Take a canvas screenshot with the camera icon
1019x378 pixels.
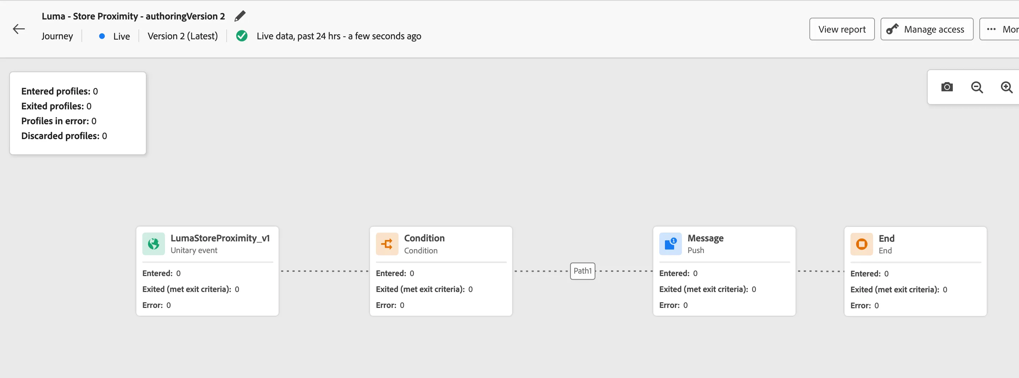(x=947, y=87)
